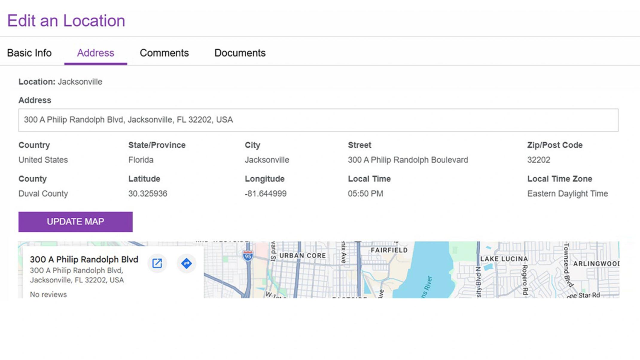
Task: Click the State/Province field label
Action: pyautogui.click(x=157, y=145)
